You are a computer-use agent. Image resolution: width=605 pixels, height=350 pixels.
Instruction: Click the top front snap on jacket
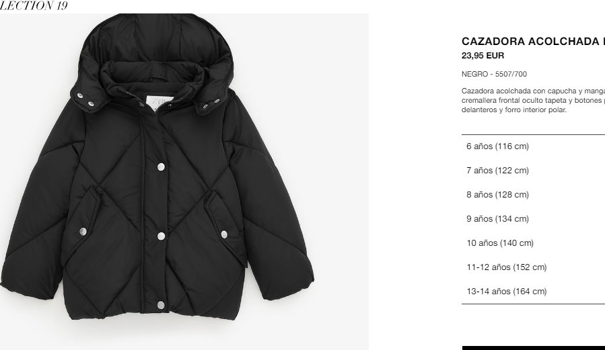coord(161,167)
